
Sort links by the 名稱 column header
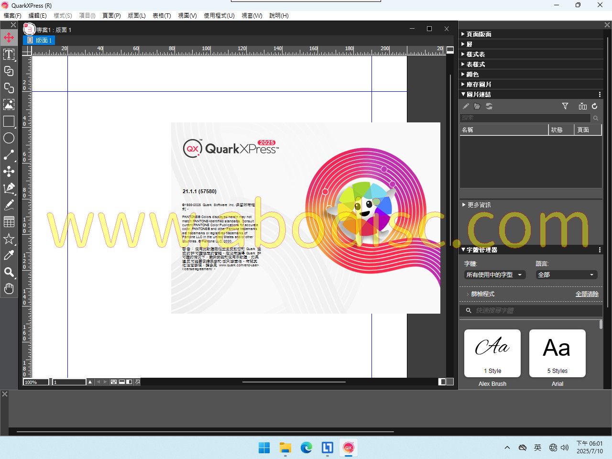click(x=504, y=130)
